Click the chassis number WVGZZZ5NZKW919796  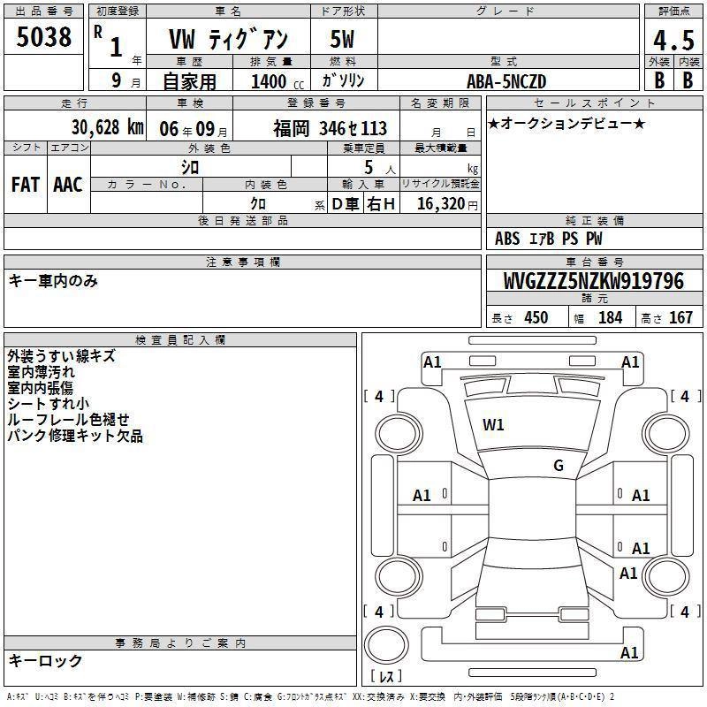(x=594, y=281)
